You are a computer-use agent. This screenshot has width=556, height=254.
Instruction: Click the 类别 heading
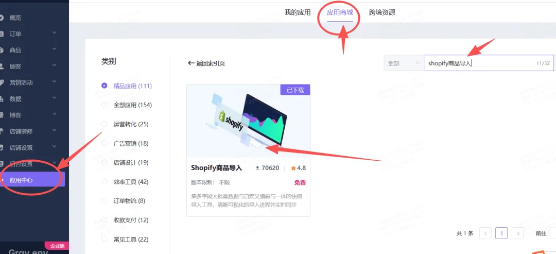tap(109, 61)
